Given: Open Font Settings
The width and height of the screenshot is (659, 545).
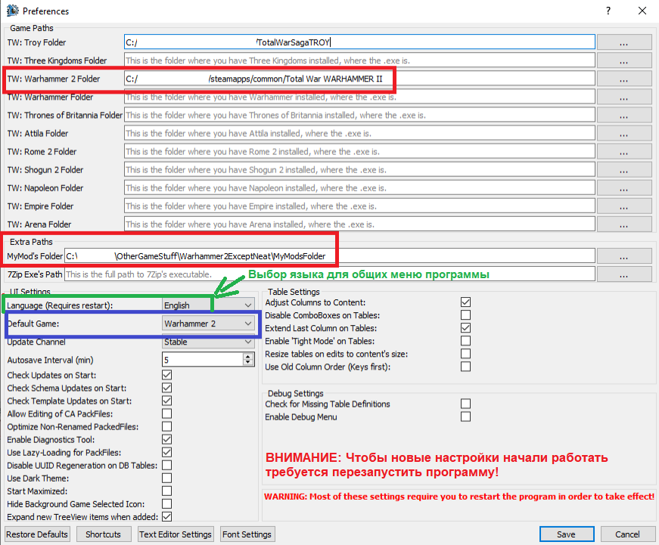Looking at the screenshot, I should click(247, 534).
